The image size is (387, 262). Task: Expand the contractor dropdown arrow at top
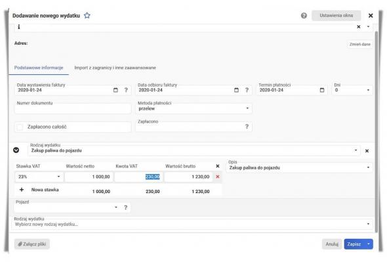(368, 27)
